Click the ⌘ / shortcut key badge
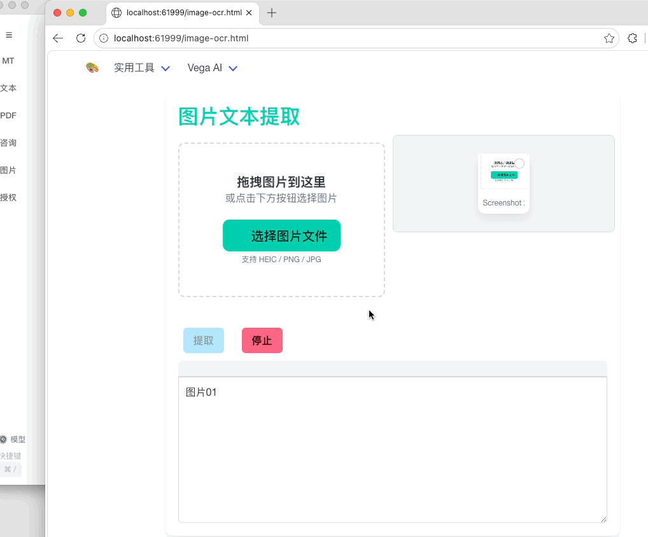Image resolution: width=648 pixels, height=537 pixels. 10,470
